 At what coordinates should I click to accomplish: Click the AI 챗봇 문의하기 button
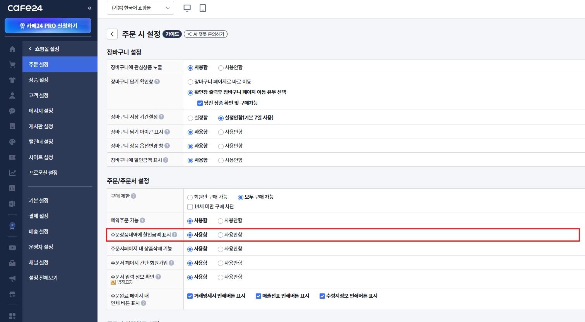click(205, 34)
